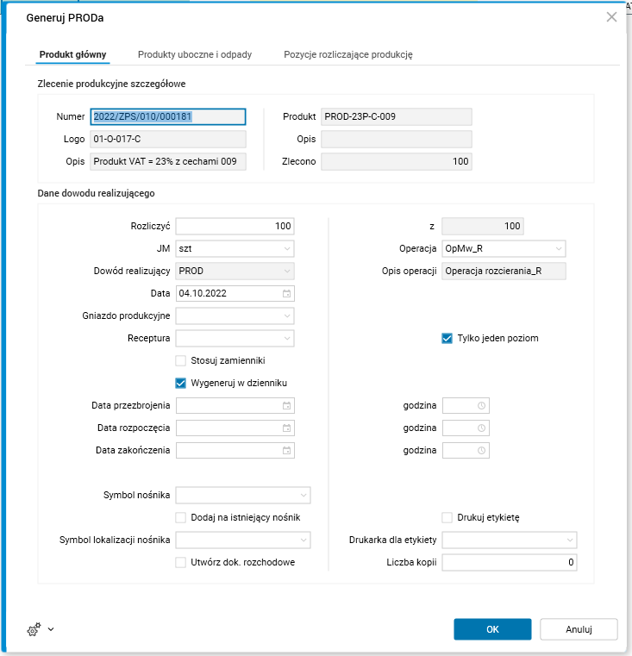This screenshot has width=632, height=656.
Task: Open calendar for Data zakończenia
Action: [x=287, y=450]
